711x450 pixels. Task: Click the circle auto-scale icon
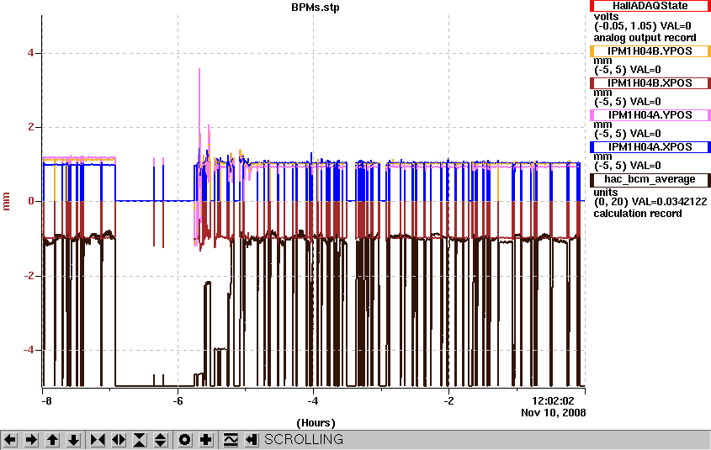pos(184,440)
